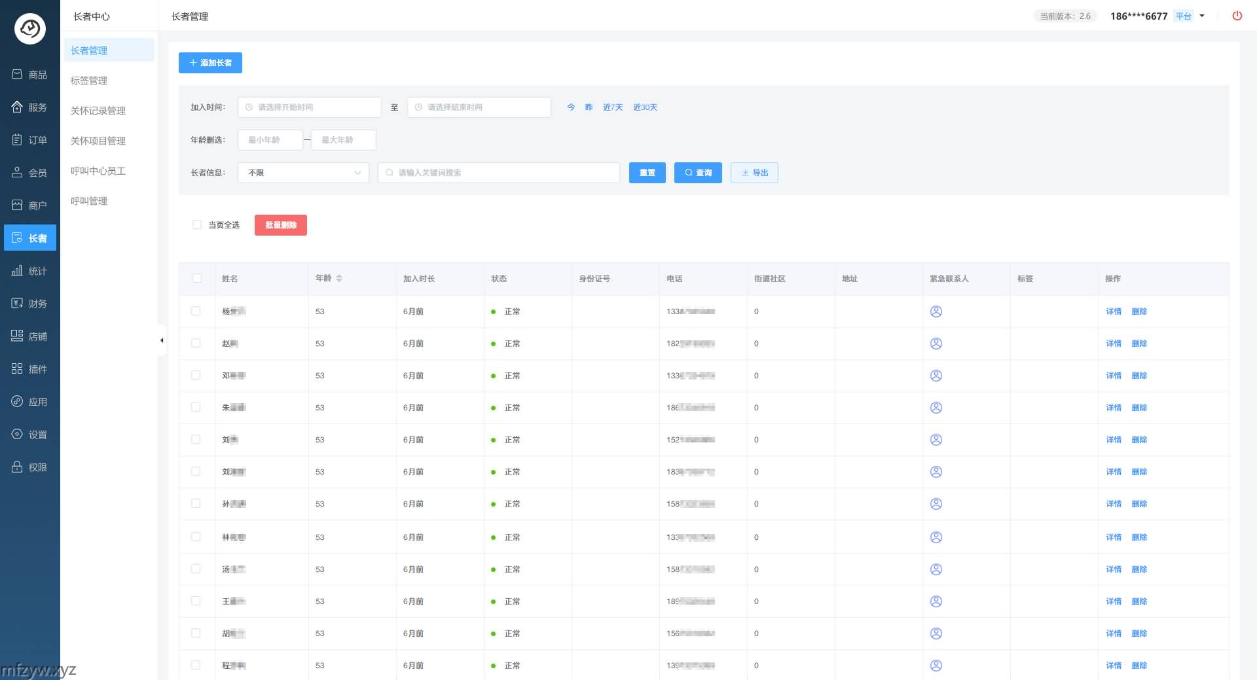The width and height of the screenshot is (1257, 680).
Task: Switch to 标签管理 menu item
Action: tap(89, 81)
